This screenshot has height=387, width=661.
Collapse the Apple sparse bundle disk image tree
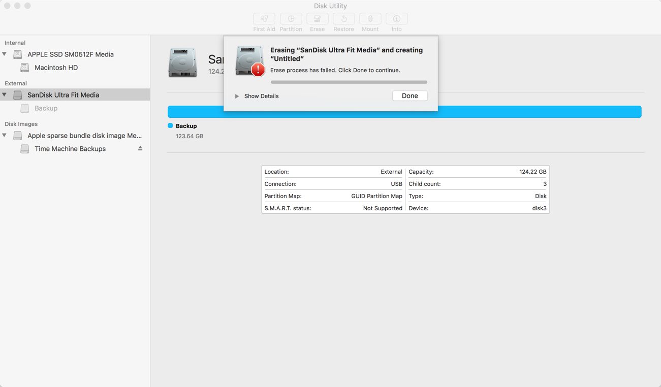[5, 135]
